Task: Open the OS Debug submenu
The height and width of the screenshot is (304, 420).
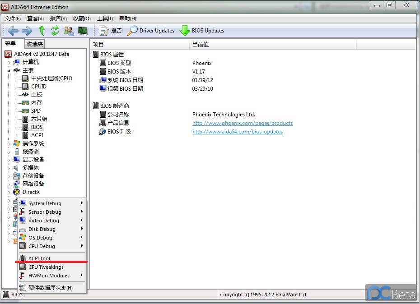Action: coord(52,238)
